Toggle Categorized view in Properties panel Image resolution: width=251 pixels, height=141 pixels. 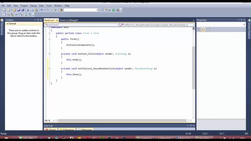pos(199,29)
